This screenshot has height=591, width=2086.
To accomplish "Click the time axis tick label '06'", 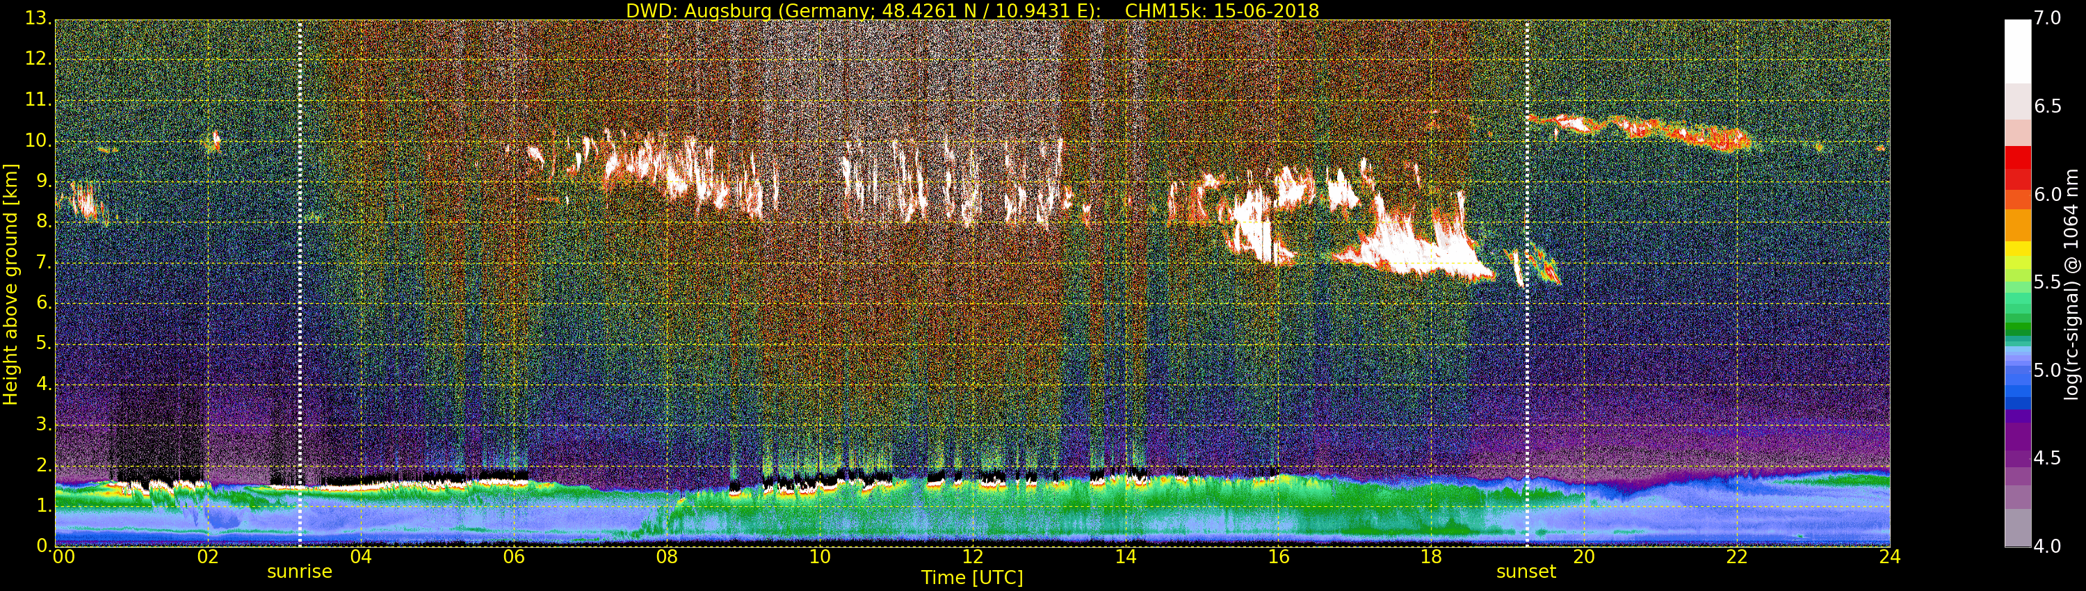I will click(515, 557).
